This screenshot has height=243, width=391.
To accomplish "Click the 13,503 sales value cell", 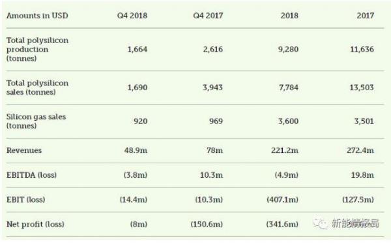I will click(362, 88).
